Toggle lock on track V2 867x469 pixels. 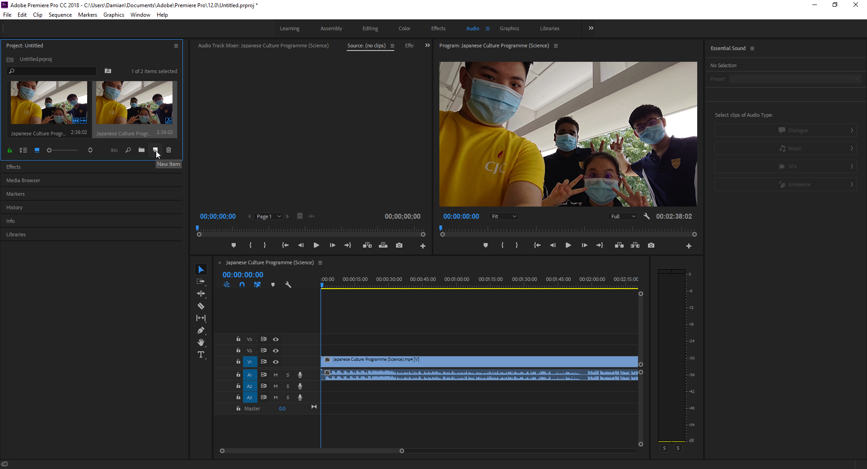pos(238,350)
